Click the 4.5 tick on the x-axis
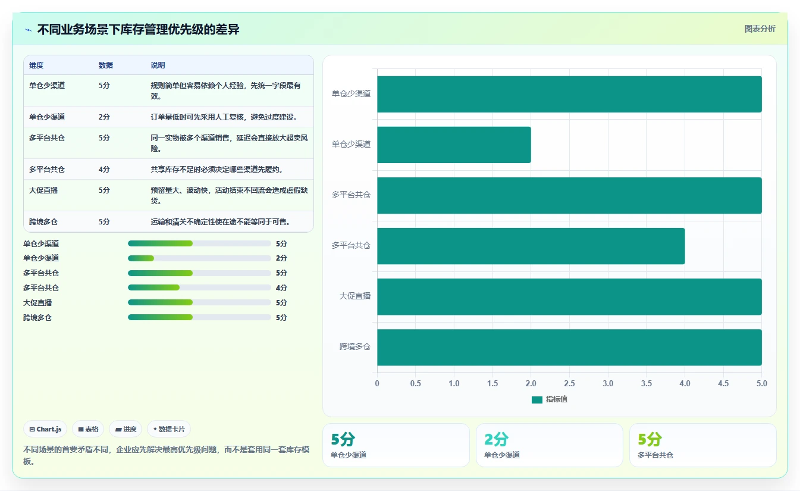Screen dimensions: 800x491 click(723, 383)
